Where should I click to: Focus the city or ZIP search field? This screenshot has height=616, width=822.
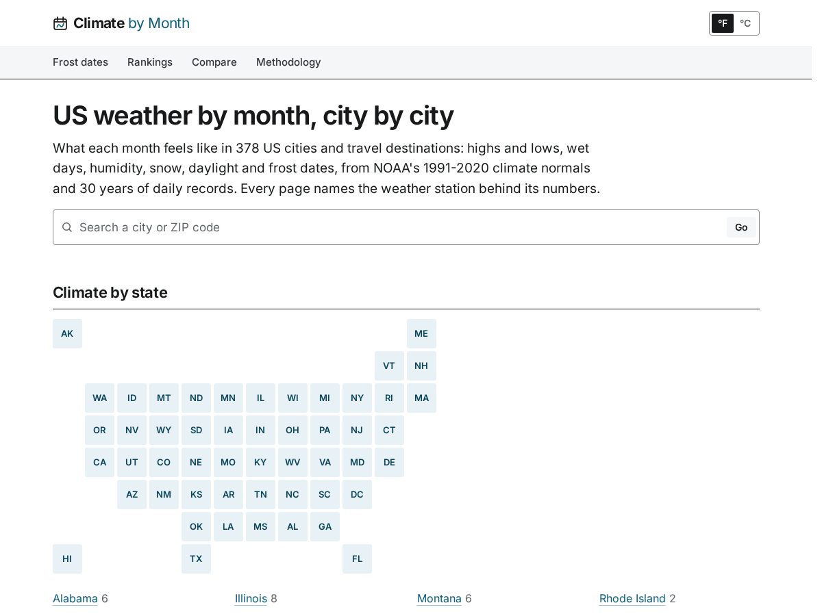coord(406,227)
